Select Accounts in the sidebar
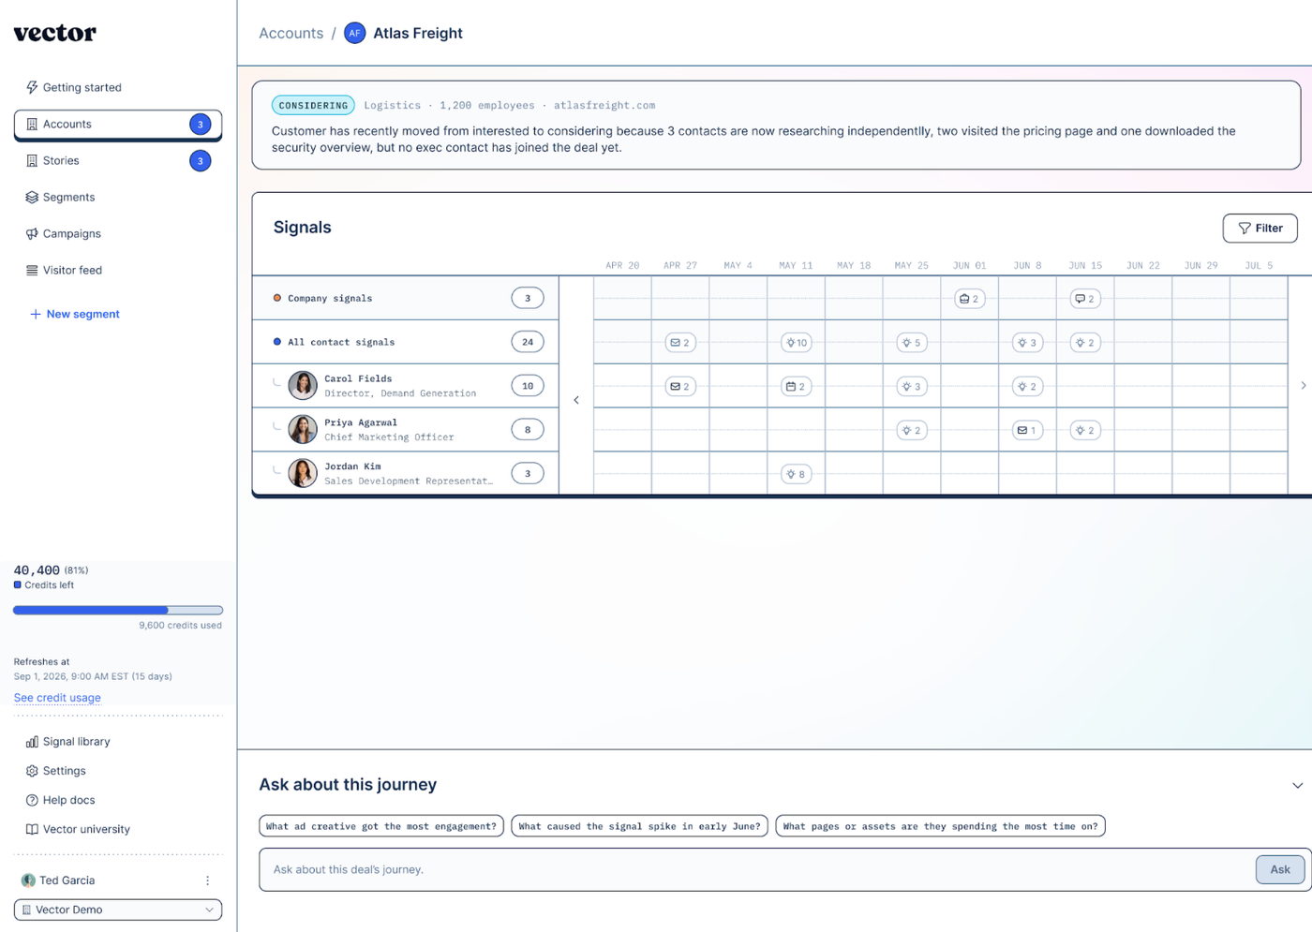Image resolution: width=1312 pixels, height=932 pixels. [118, 125]
